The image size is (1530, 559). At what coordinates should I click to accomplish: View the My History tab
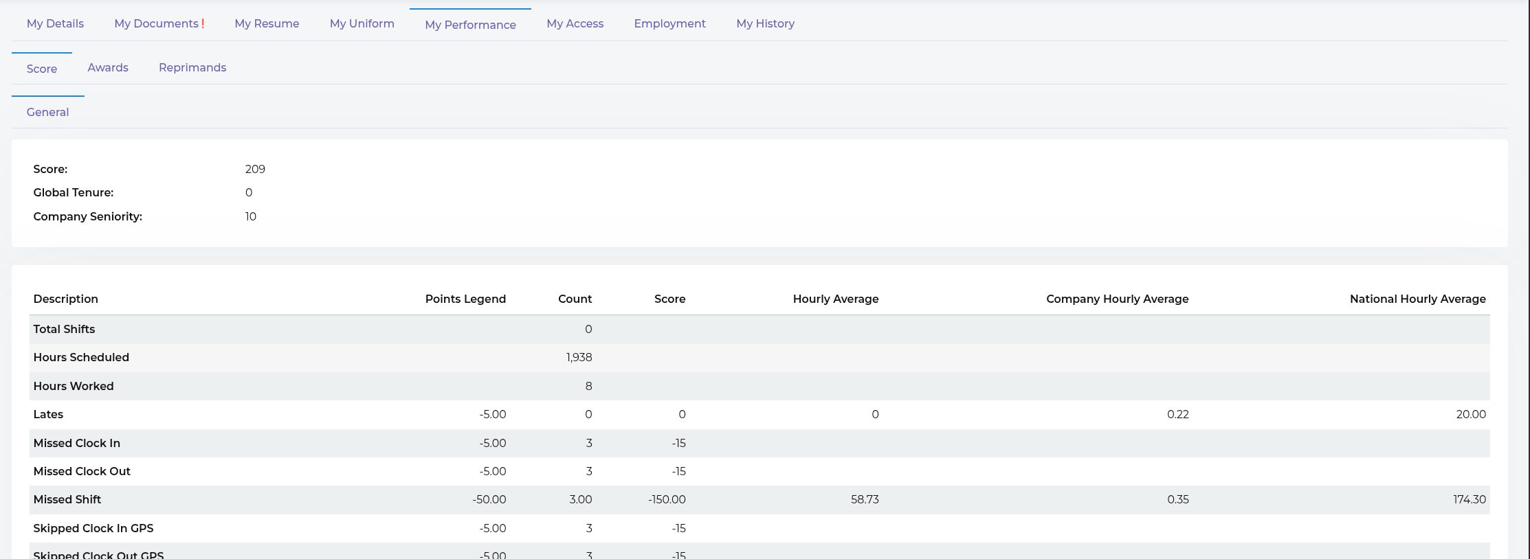tap(765, 23)
